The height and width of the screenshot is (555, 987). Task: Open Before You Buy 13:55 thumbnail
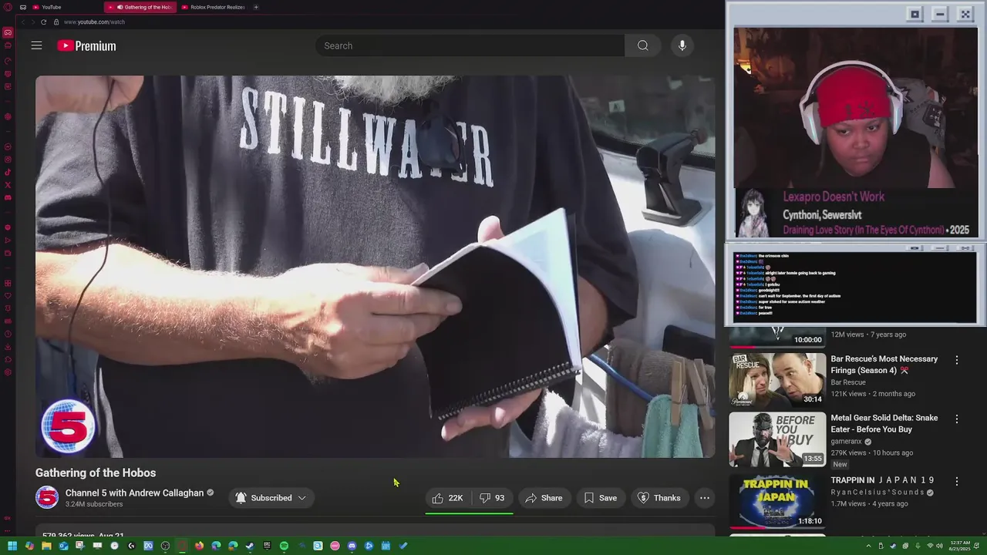(x=777, y=439)
